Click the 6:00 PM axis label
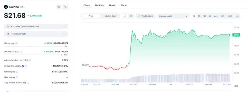This screenshot has height=92, width=248. pyautogui.click(x=134, y=85)
